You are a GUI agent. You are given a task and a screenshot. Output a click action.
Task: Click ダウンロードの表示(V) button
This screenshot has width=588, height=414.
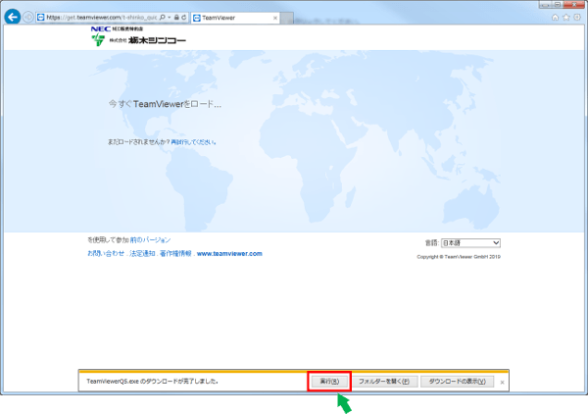(457, 382)
